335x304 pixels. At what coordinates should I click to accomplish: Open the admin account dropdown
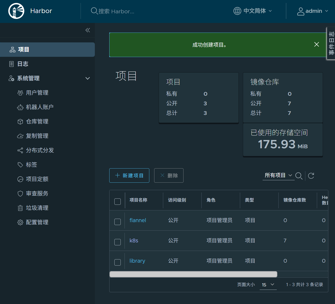[x=313, y=11]
